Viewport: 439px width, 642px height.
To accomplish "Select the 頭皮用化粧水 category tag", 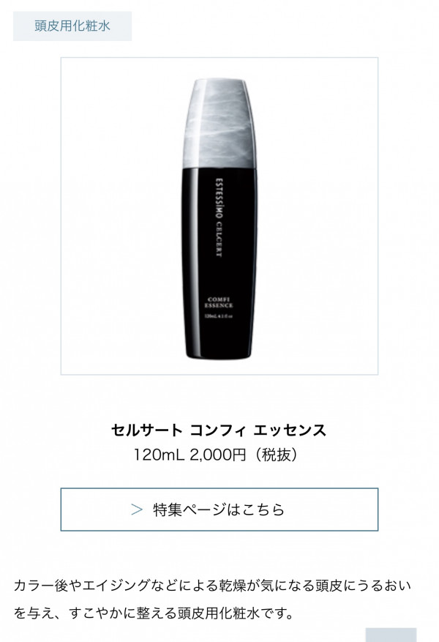I will (x=72, y=26).
